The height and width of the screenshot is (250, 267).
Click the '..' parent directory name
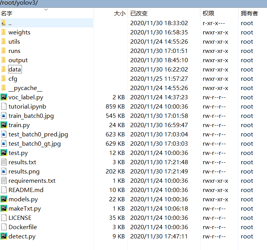[10, 24]
